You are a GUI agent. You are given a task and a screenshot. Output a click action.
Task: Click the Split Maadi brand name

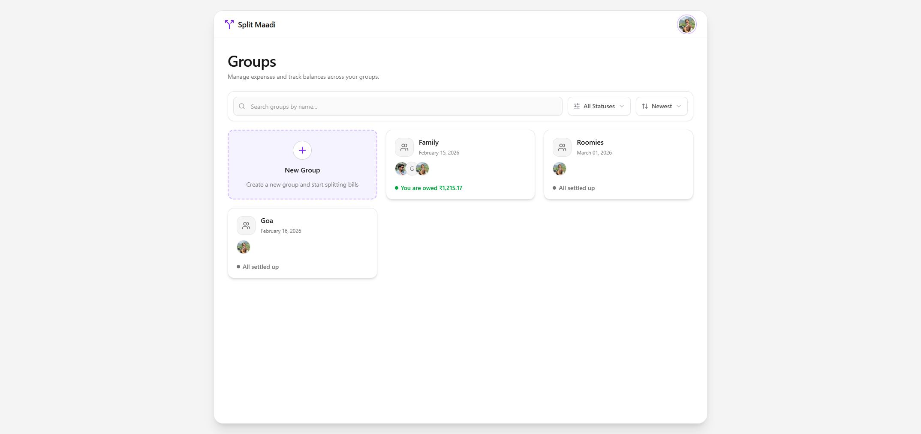256,25
